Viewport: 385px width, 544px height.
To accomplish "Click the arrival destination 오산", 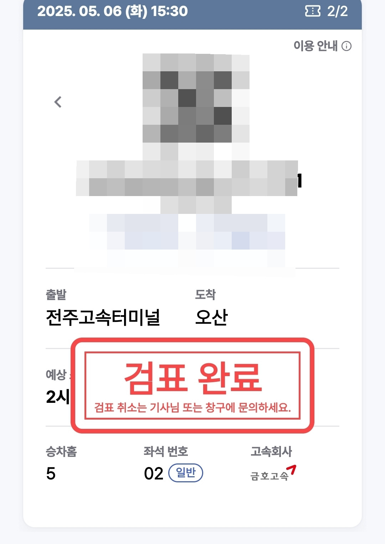I will [211, 317].
